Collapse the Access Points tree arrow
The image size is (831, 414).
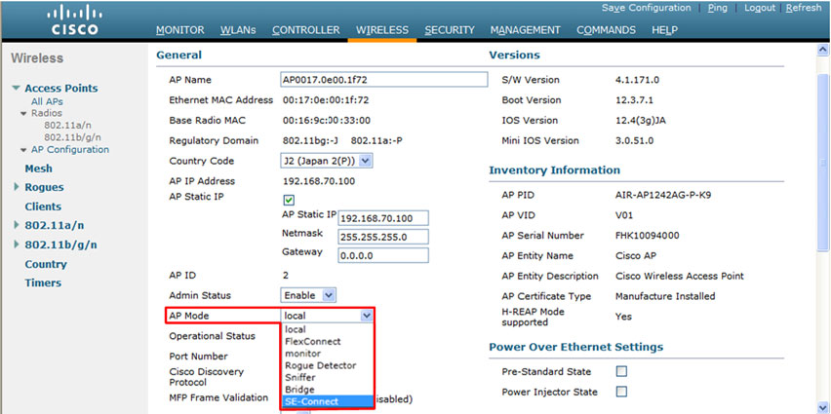tap(17, 89)
